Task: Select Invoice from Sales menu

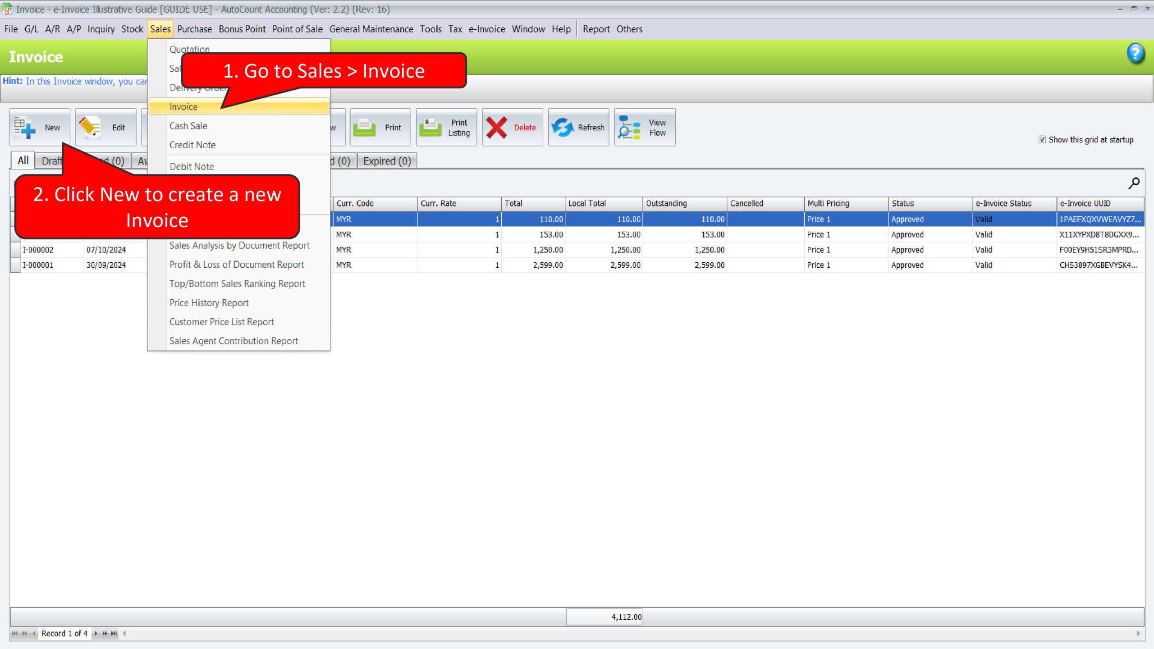Action: point(239,107)
